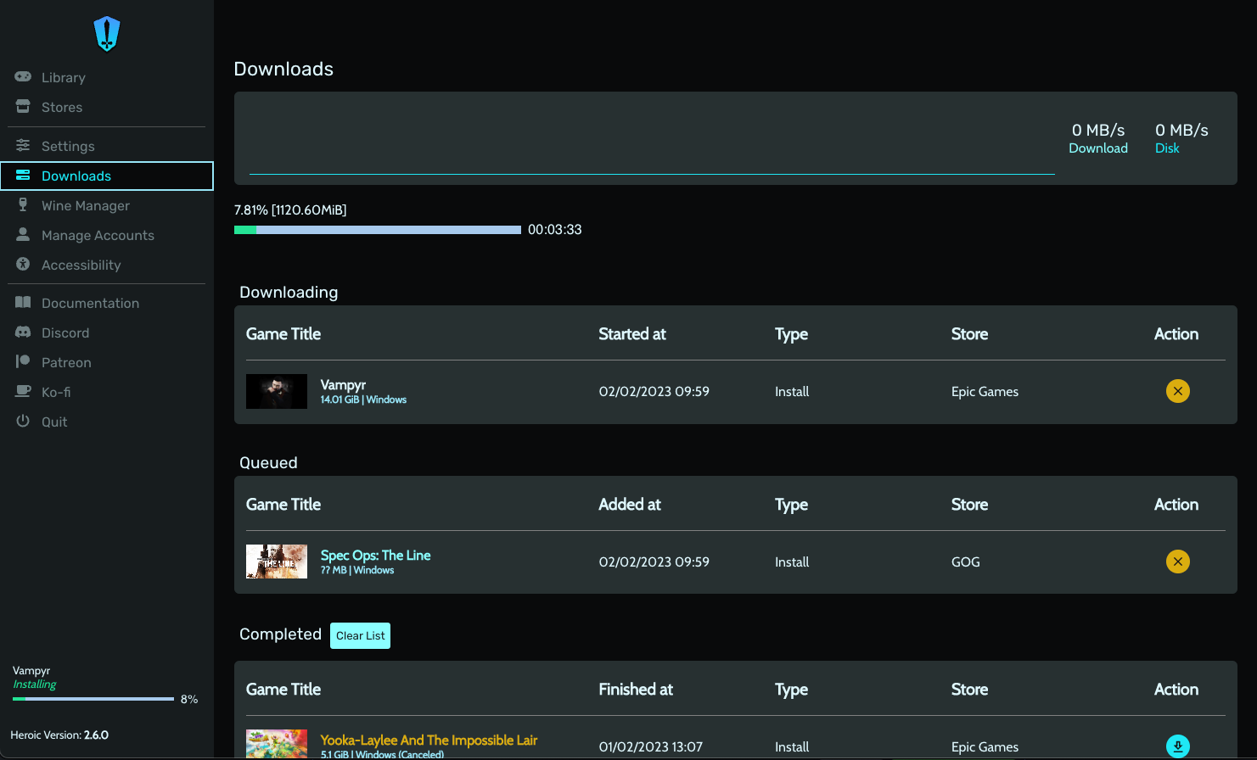Click the Yooka-Laylee cover thumbnail
The width and height of the screenshot is (1257, 760).
277,744
